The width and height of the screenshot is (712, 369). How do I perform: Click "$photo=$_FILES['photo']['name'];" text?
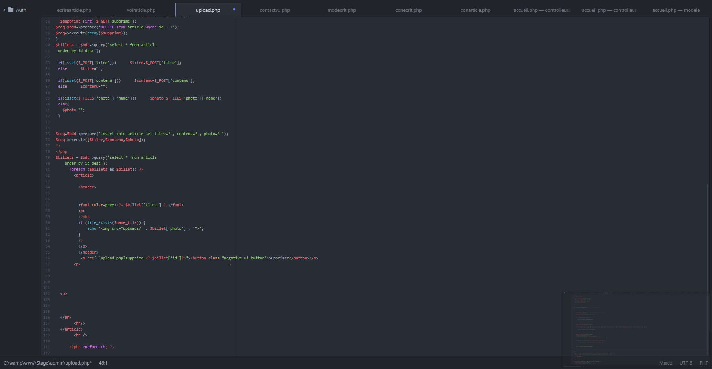click(186, 98)
